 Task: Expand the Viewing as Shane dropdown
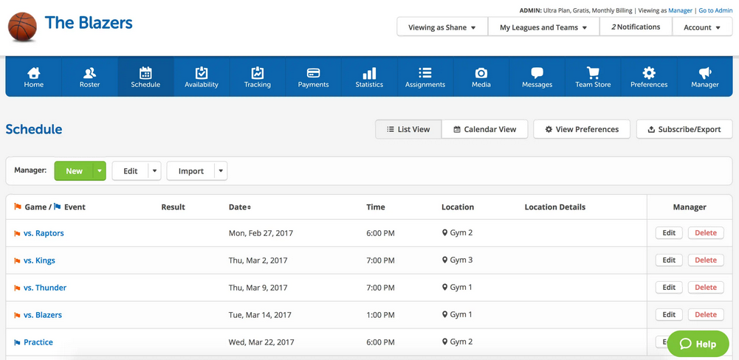(x=442, y=27)
